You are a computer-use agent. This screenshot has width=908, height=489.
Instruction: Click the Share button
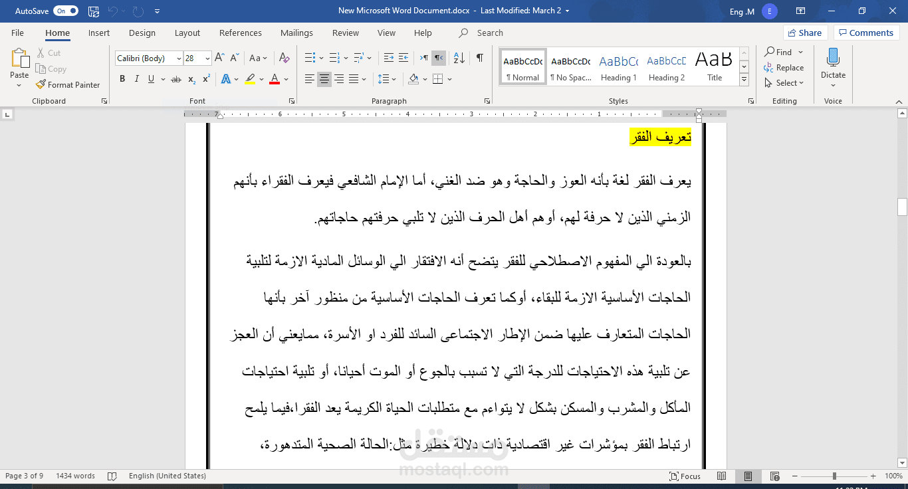805,33
